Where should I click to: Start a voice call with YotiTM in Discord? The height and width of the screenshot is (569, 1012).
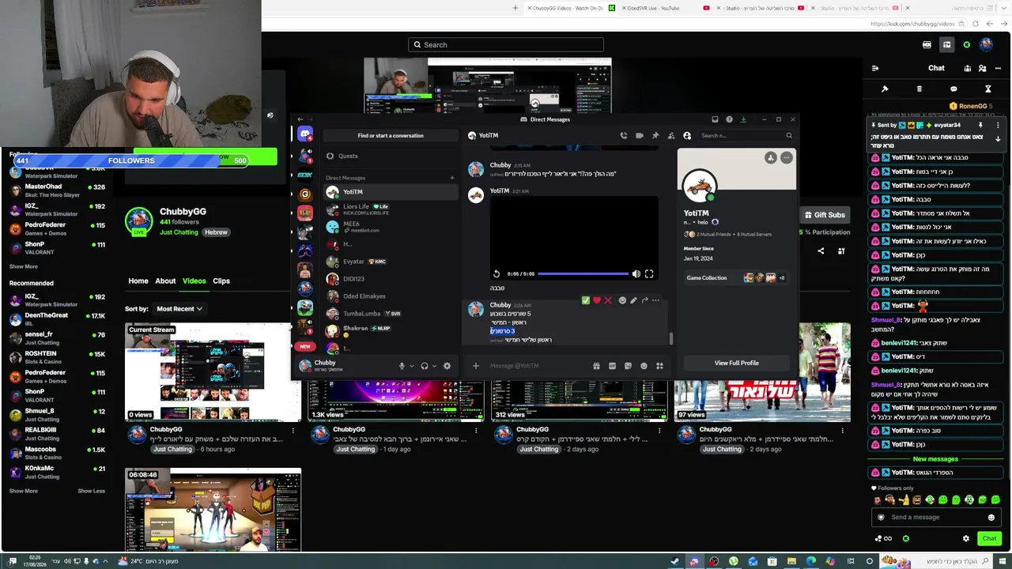[624, 136]
